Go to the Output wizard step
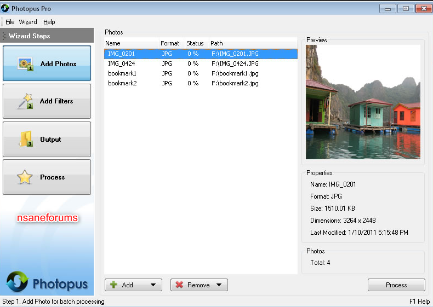The image size is (433, 307). coord(47,140)
